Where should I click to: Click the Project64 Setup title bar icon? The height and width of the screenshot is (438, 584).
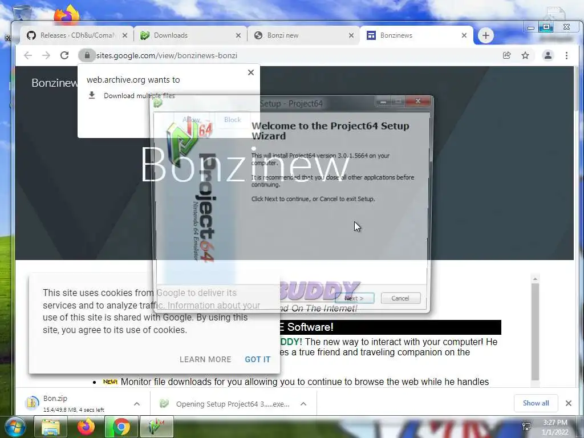(158, 104)
